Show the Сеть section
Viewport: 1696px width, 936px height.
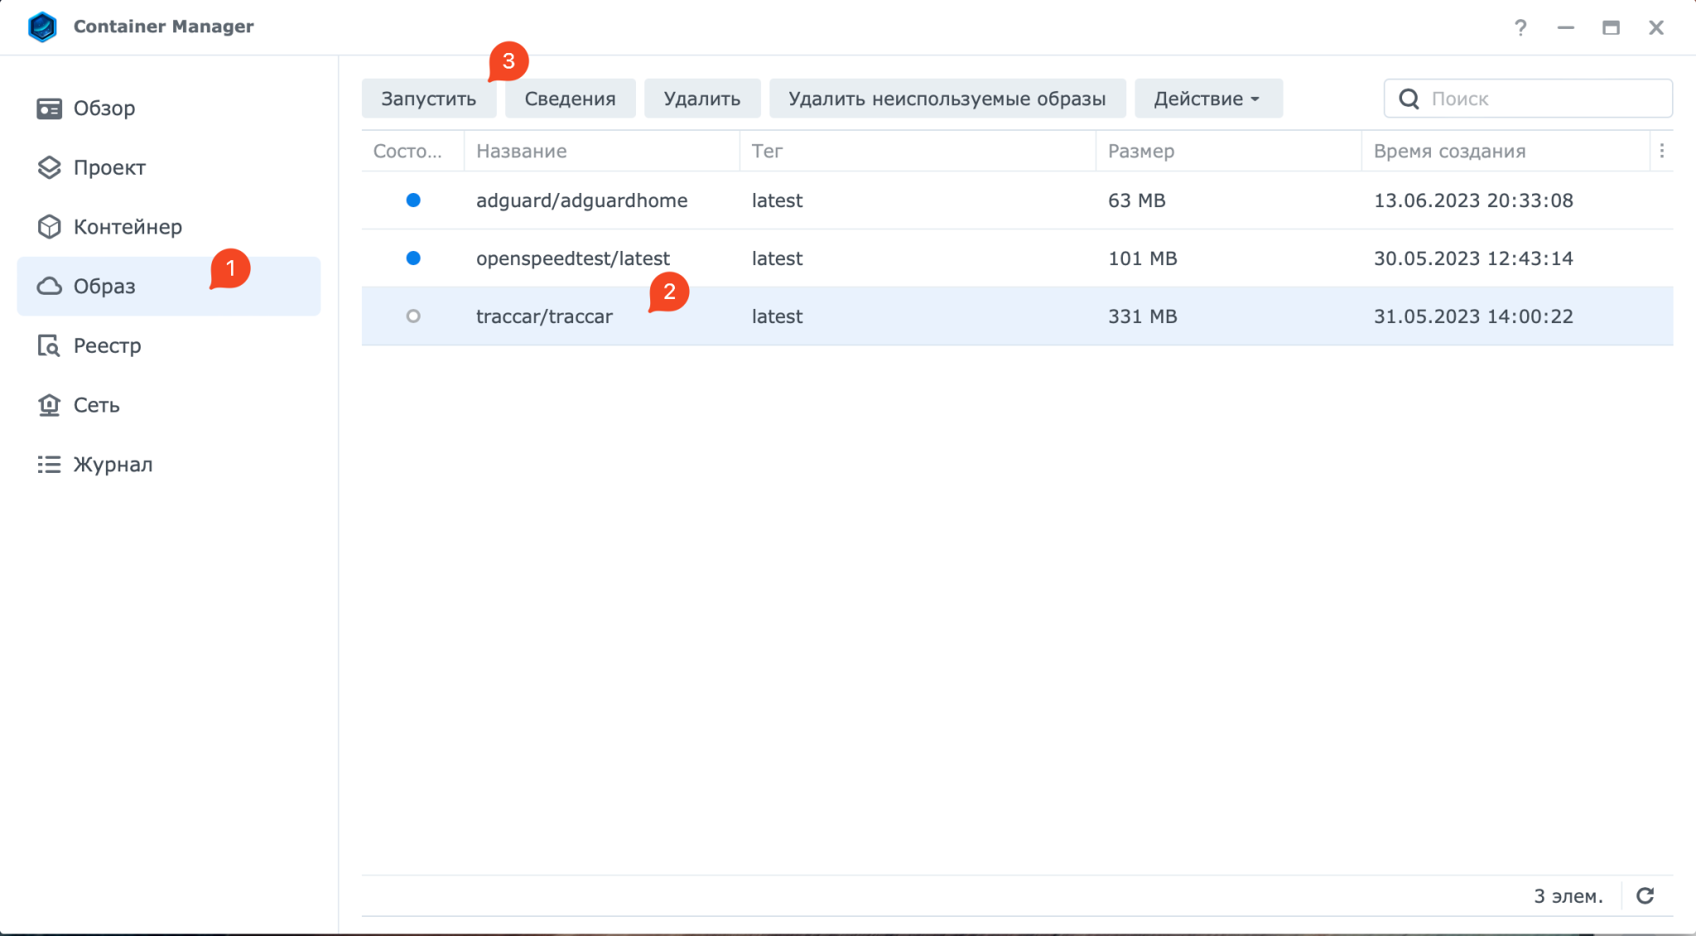[x=169, y=405]
